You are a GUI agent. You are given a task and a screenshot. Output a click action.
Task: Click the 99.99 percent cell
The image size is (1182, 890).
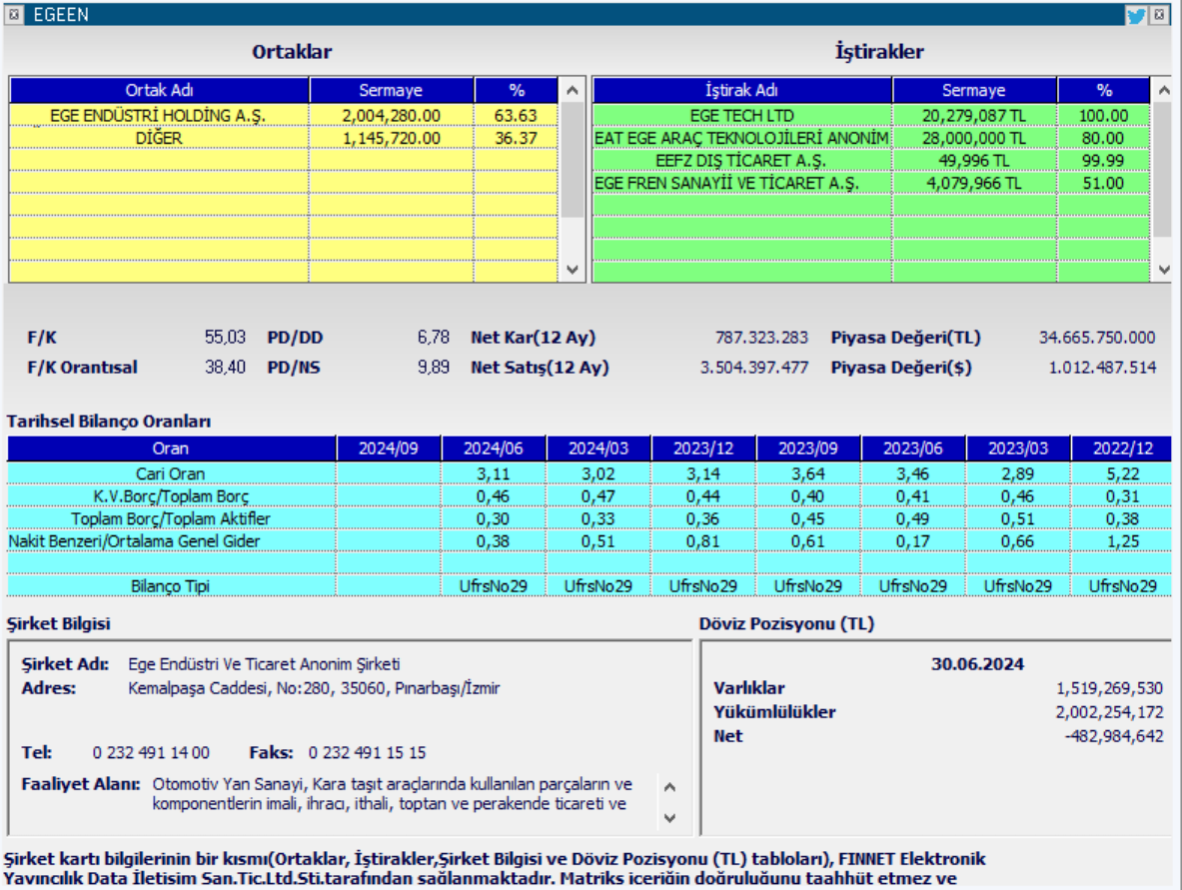point(1104,161)
